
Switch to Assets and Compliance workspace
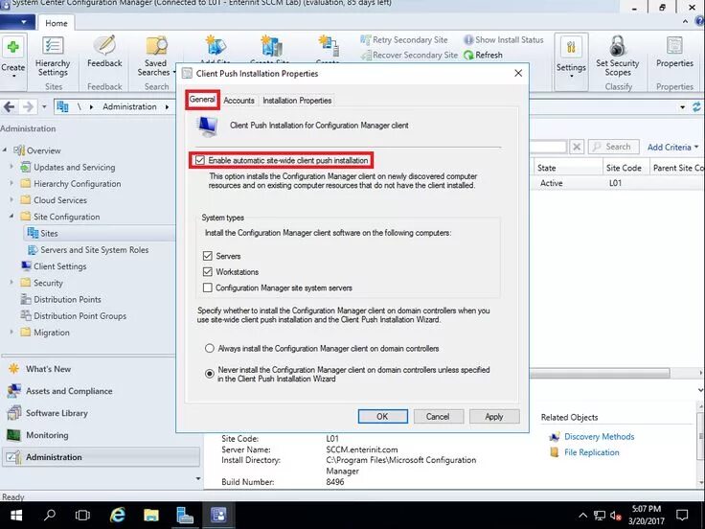click(69, 391)
